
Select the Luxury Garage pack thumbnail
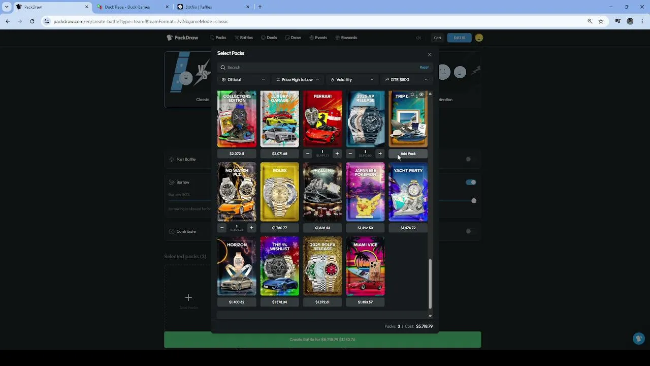280,119
